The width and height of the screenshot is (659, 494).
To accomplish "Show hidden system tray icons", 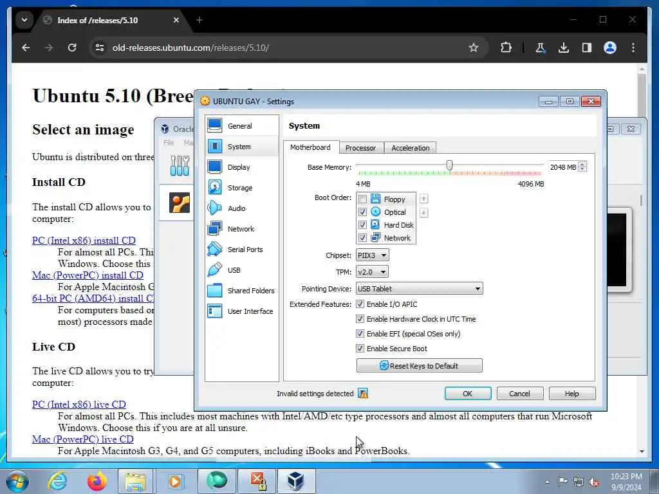I will [547, 482].
